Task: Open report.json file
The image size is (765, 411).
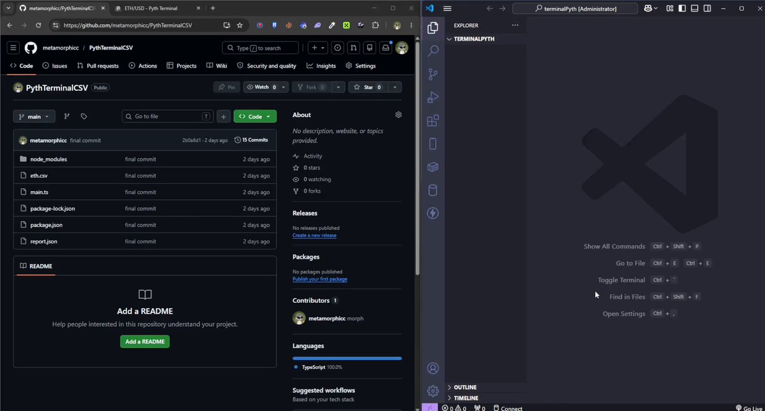Action: tap(43, 242)
